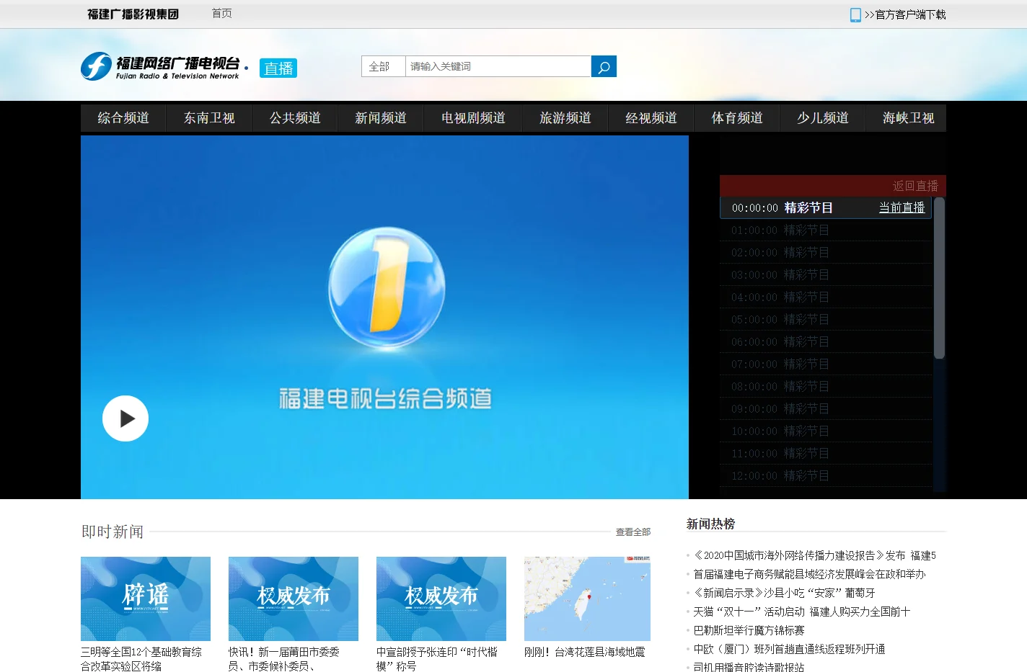Select the 07:00:00 精彩节目 schedule row

(826, 364)
